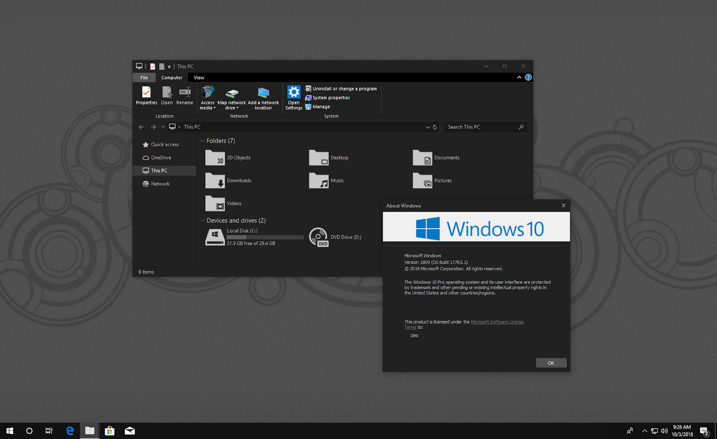The image size is (717, 439).
Task: Click the Cortana circle on taskbar
Action: [x=29, y=431]
